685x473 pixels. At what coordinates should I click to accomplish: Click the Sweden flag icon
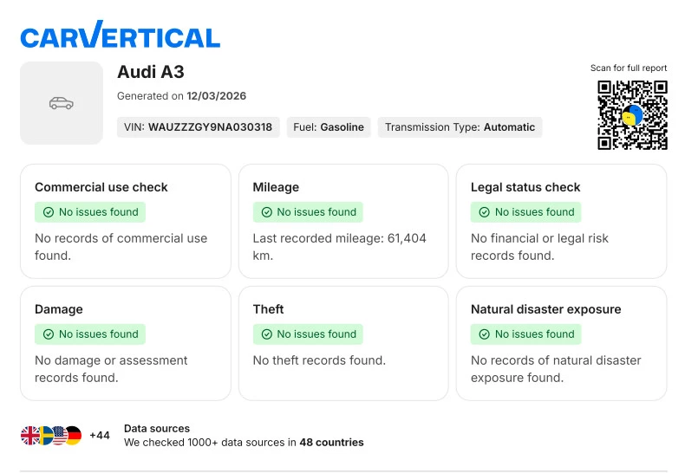(44, 436)
